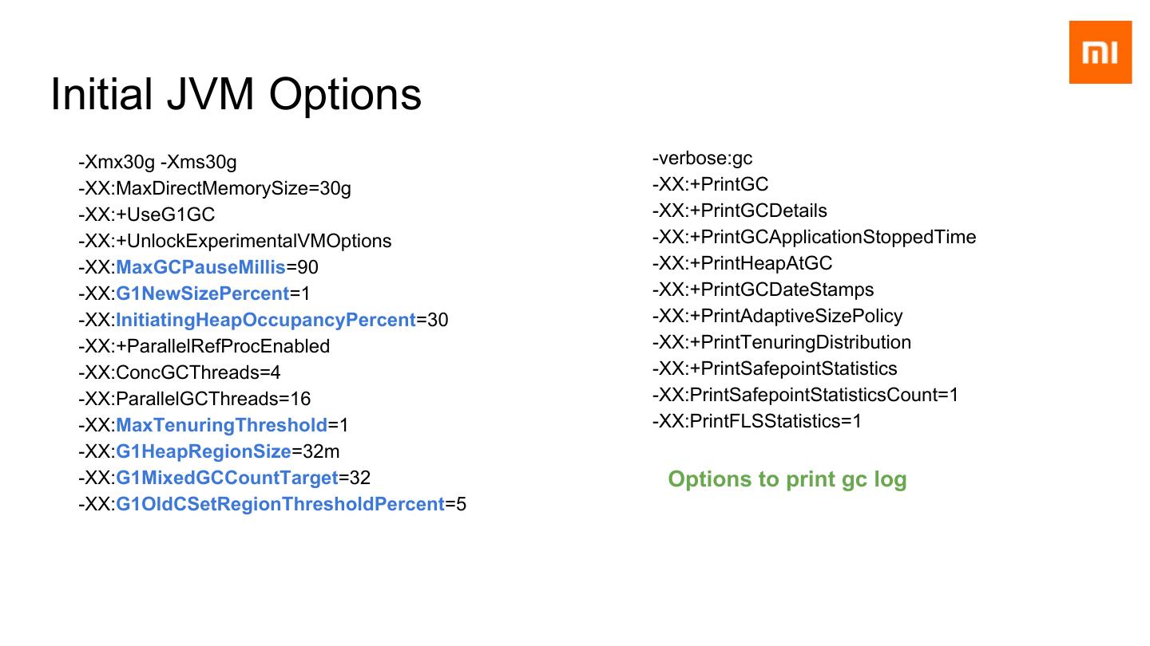Select the ParallelGCThreads=16 line
Screen dimensions: 1150x646
[194, 399]
